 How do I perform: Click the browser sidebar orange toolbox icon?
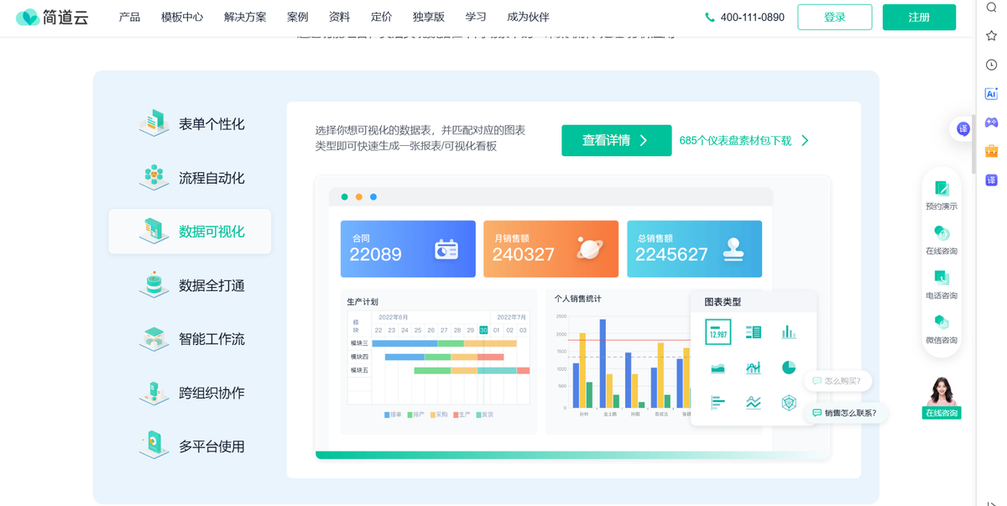(x=991, y=151)
